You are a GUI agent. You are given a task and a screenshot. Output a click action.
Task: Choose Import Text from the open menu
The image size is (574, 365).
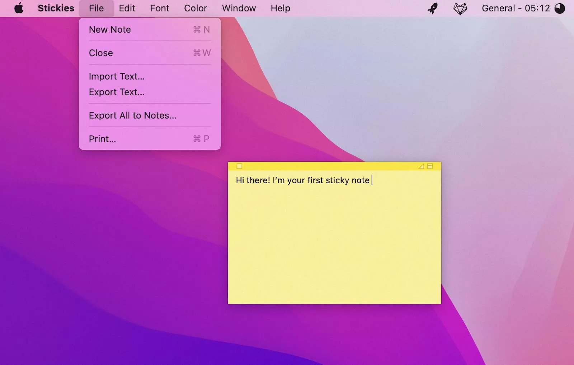click(x=117, y=76)
